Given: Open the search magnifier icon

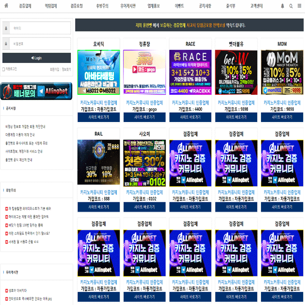Looking at the screenshot, I should tap(291, 6).
